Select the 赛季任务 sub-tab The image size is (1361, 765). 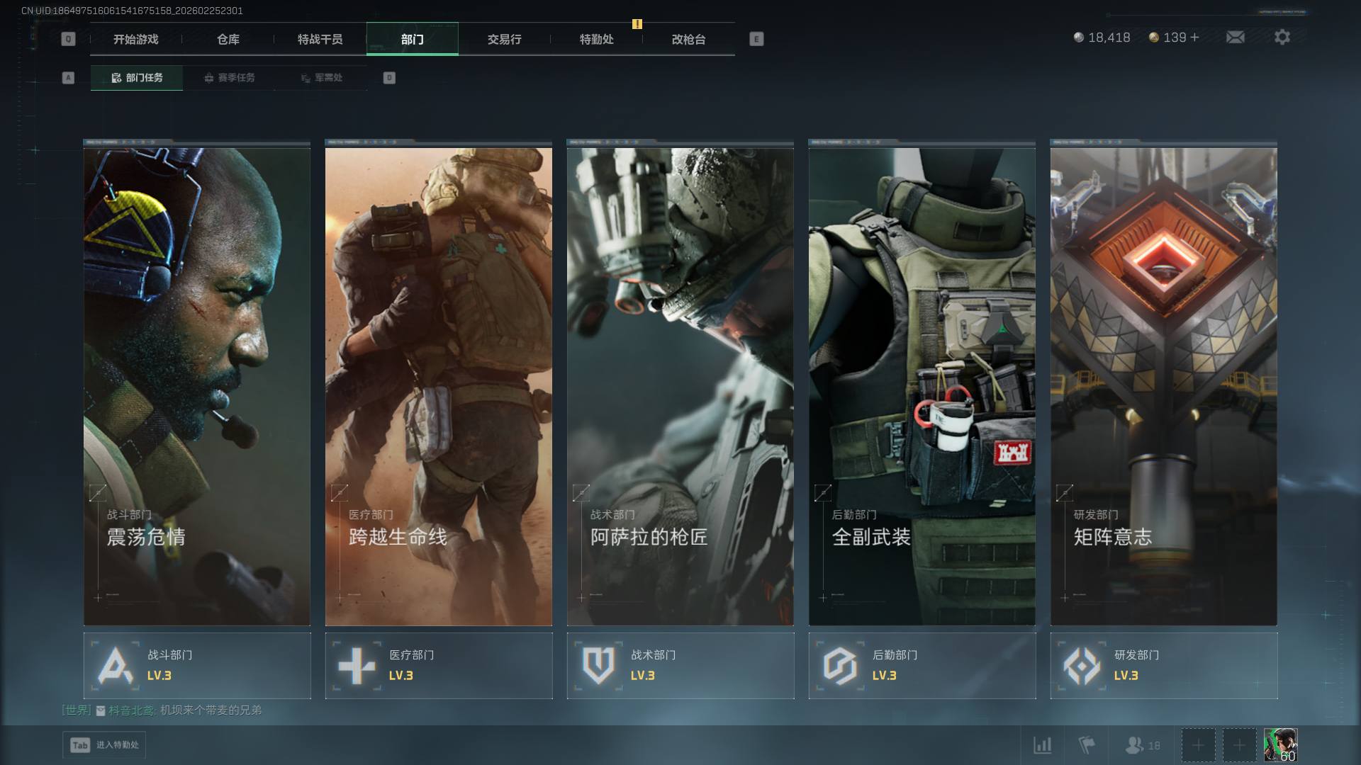point(229,78)
